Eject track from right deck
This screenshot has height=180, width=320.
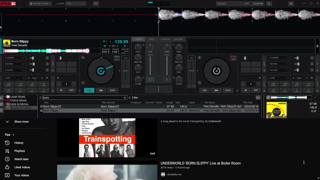pyautogui.click(x=199, y=57)
